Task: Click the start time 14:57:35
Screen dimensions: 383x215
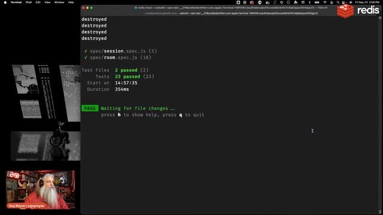Action: point(126,83)
